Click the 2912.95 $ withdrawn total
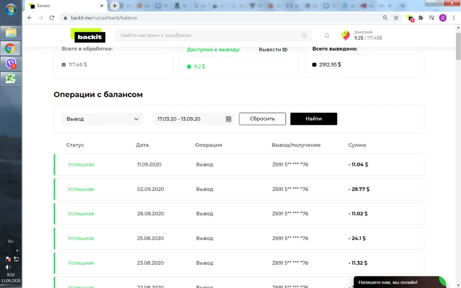The height and width of the screenshot is (288, 461). pyautogui.click(x=330, y=65)
